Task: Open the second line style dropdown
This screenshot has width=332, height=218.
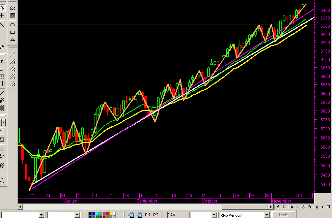Action: point(77,215)
